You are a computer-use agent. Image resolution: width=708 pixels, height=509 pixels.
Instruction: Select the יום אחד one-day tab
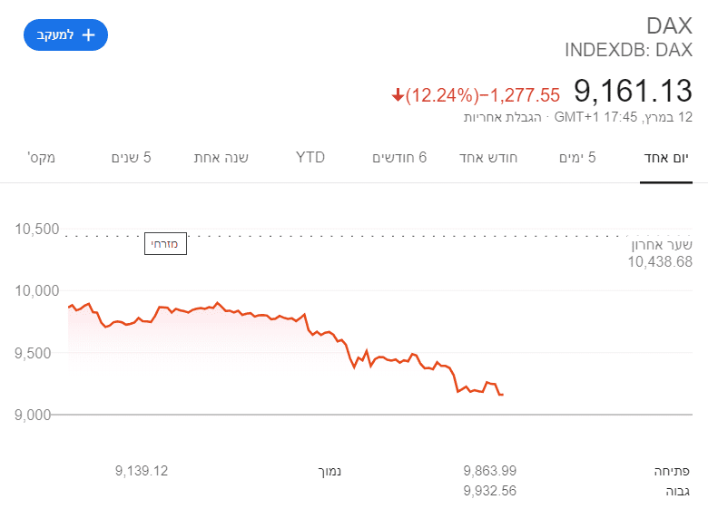(x=664, y=158)
